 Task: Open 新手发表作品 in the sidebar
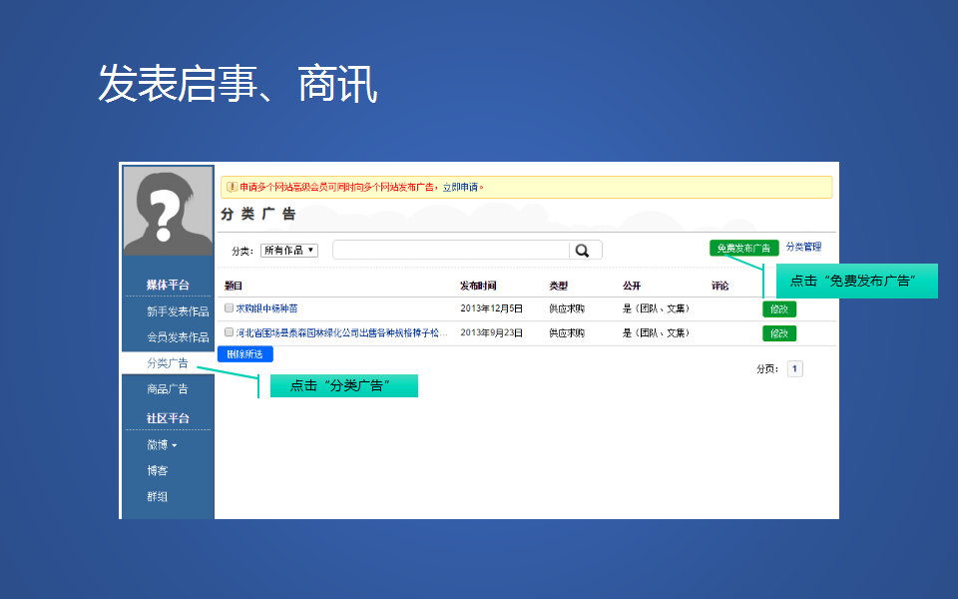(178, 311)
